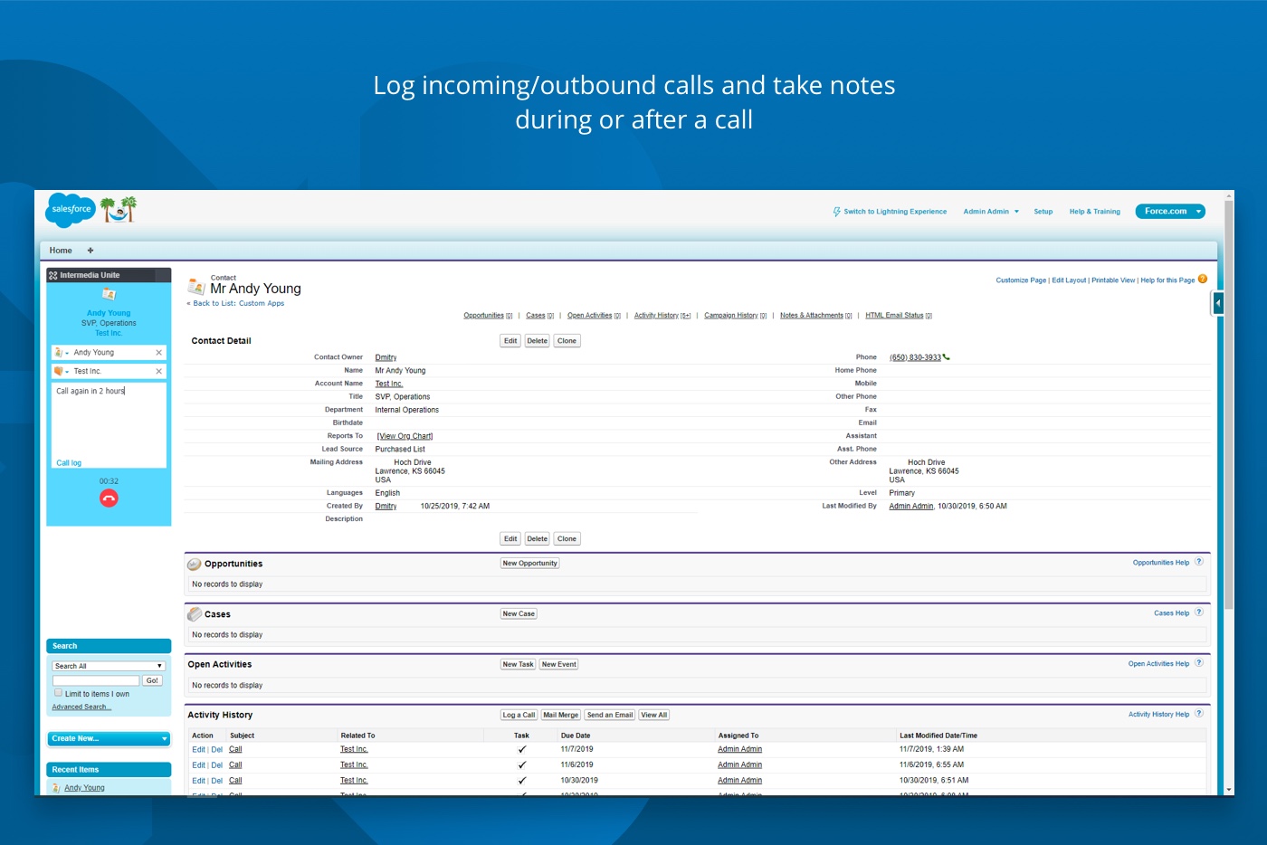
Task: Remove Andy Young from the call panel
Action: 159,353
